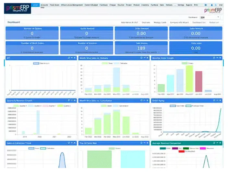Screen dimensions: 228x180
Task: Toggle Quarter 3 in Quarterly Revenue legend
Action: [20, 106]
